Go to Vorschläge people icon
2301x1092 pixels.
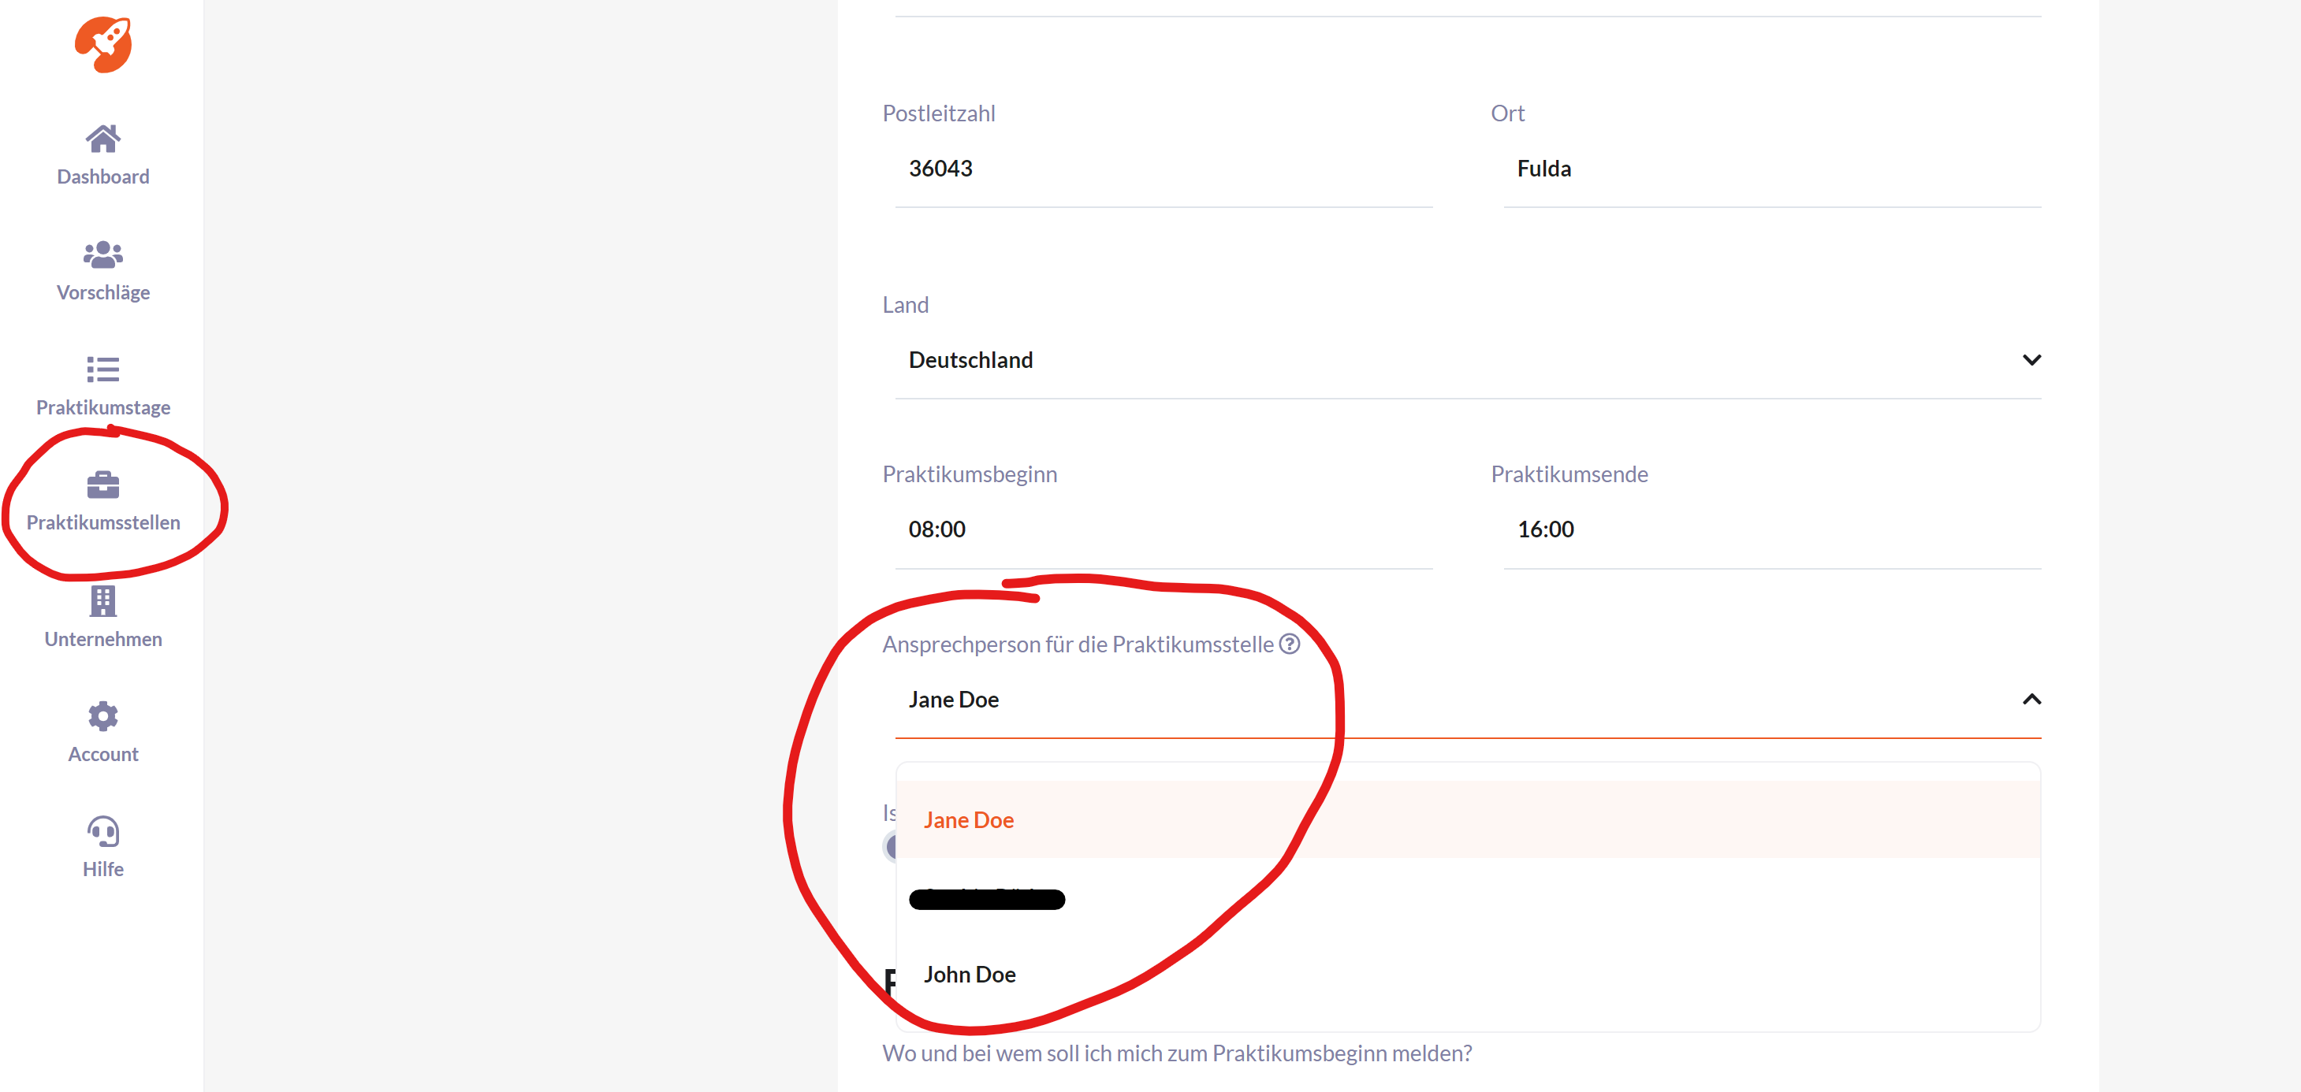pyautogui.click(x=102, y=255)
